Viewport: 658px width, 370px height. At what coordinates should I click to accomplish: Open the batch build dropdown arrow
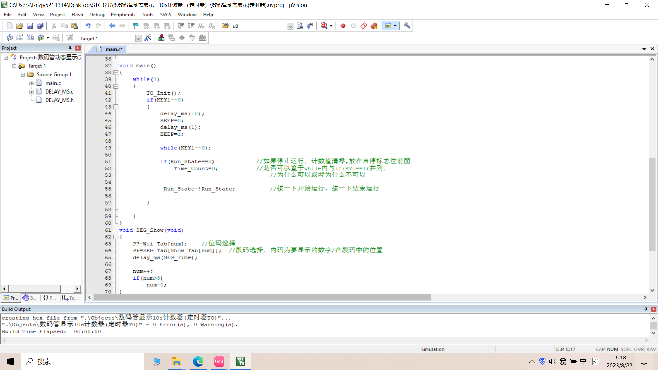48,38
